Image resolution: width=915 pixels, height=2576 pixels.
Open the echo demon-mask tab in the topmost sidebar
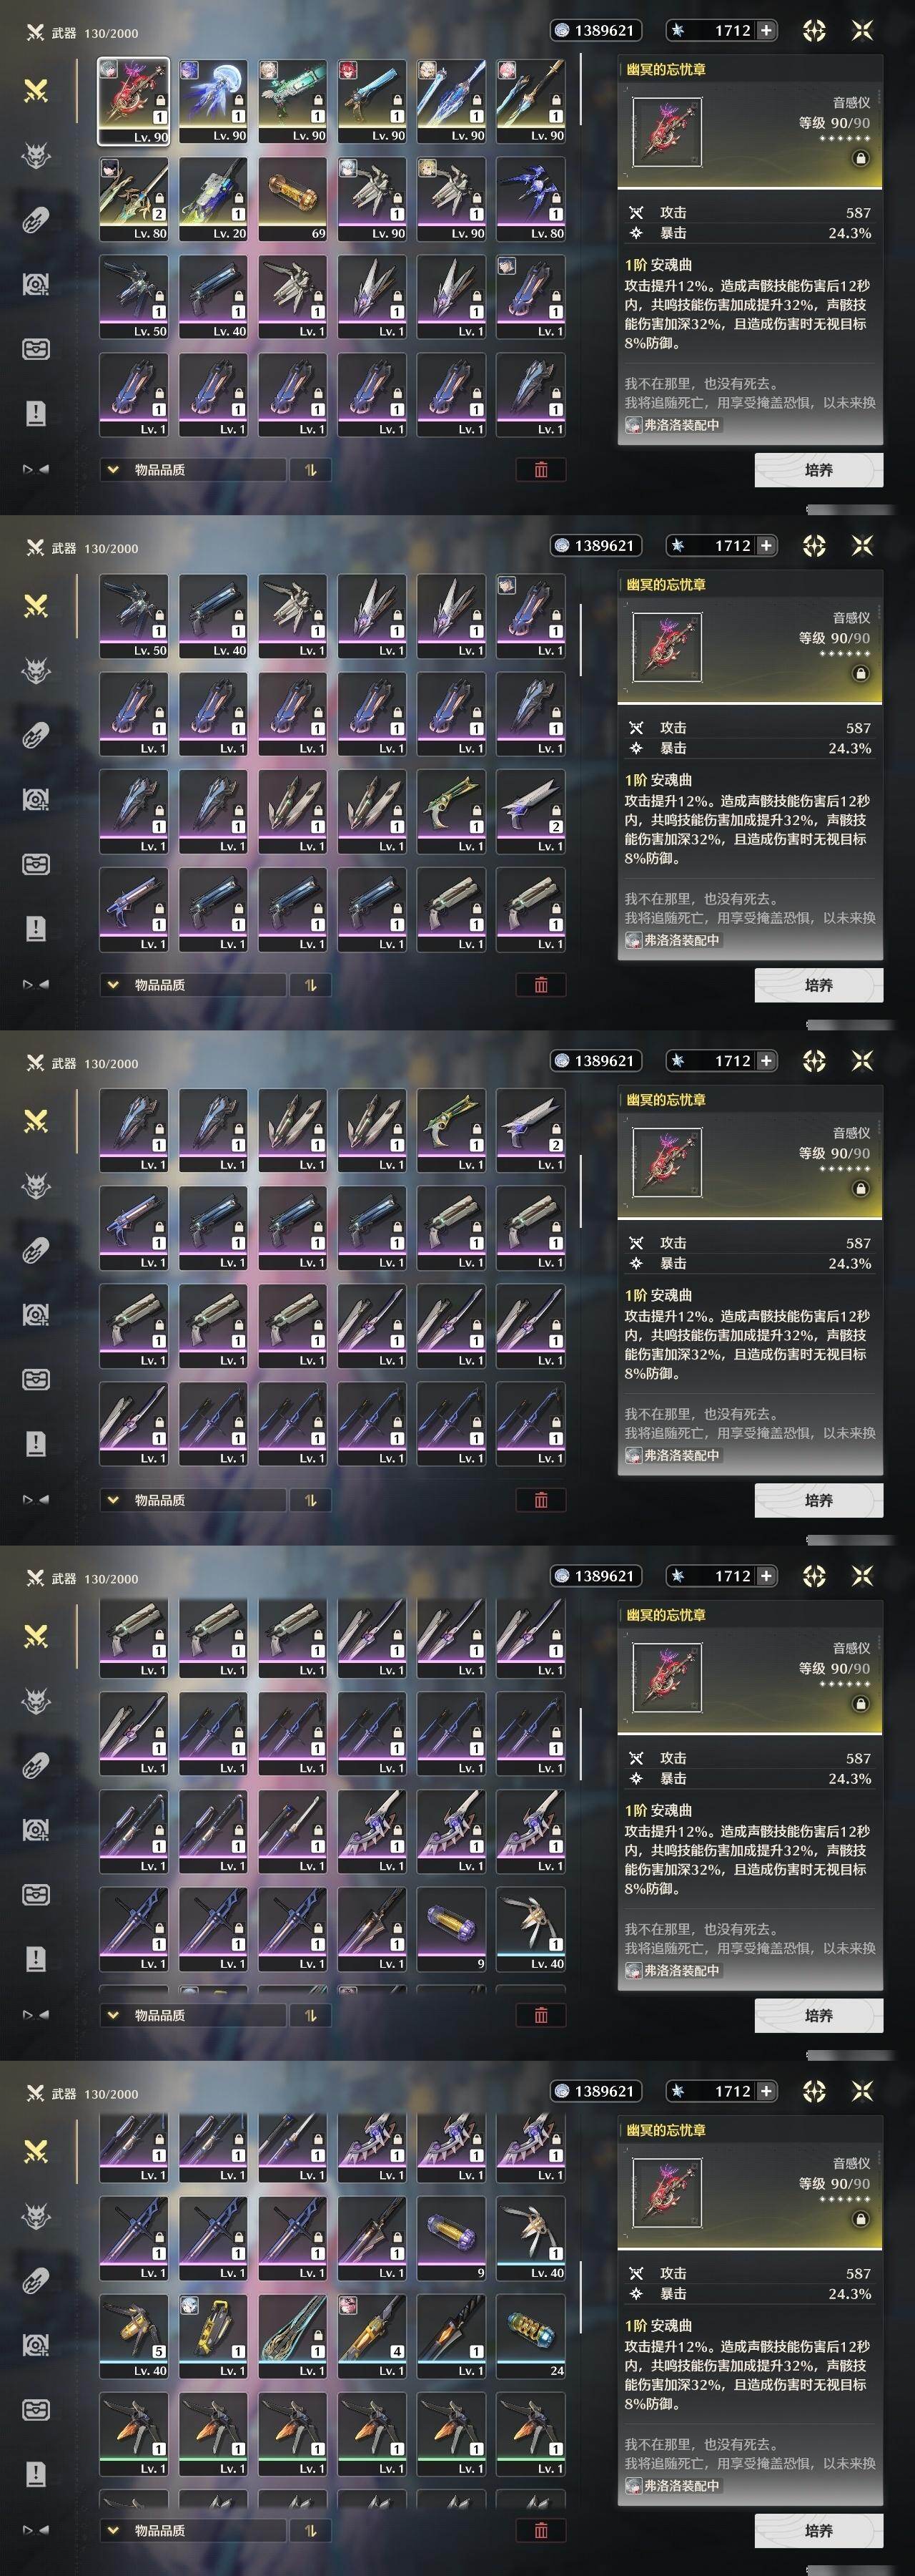point(36,155)
